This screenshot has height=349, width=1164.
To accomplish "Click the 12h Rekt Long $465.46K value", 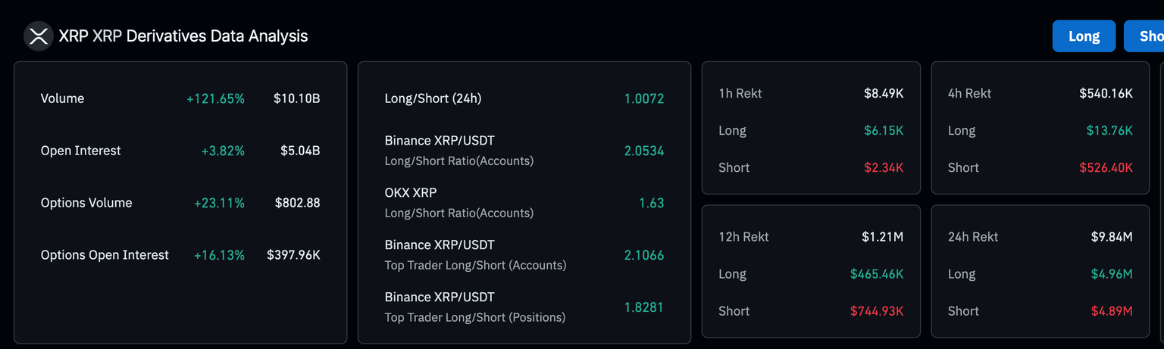I will 876,274.
